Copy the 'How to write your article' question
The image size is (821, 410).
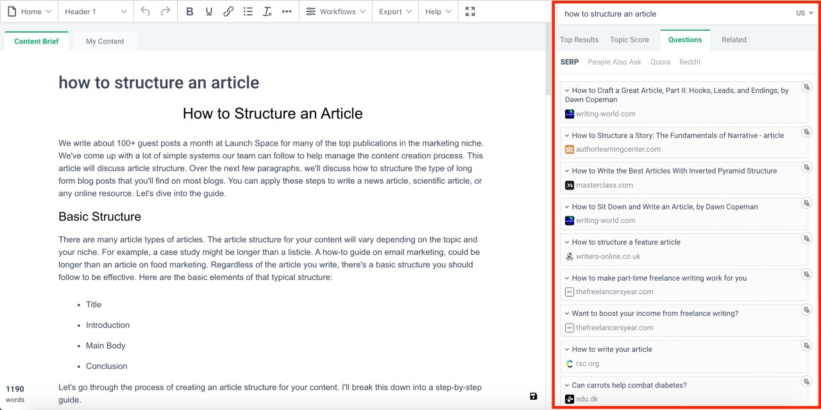click(806, 345)
